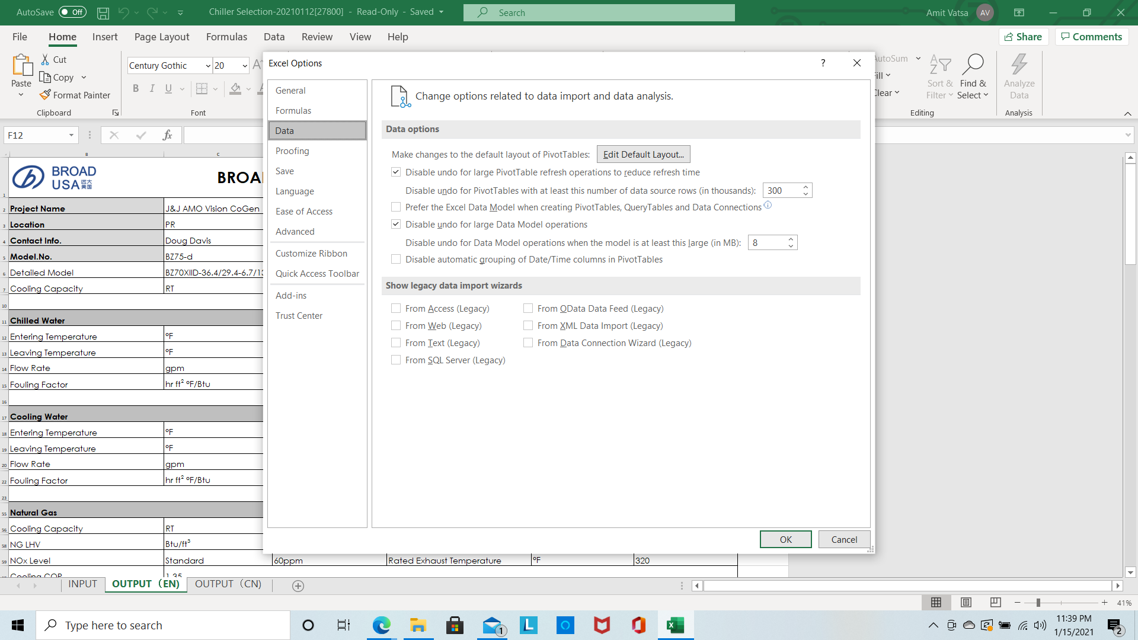This screenshot has width=1138, height=640.
Task: Open Find & Select tool
Action: [973, 77]
